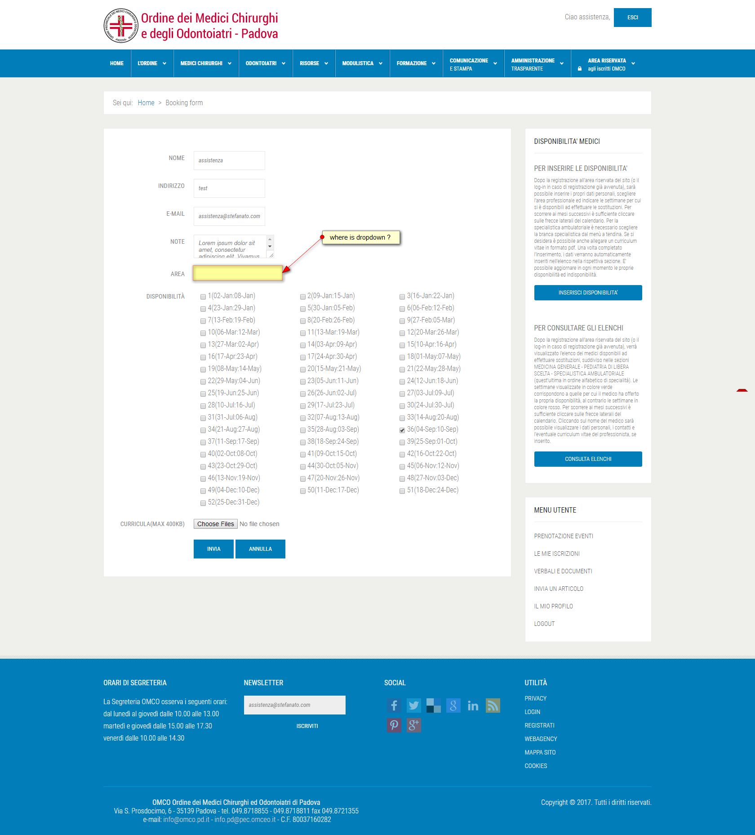
Task: Open the LinkedIn social icon
Action: (x=473, y=706)
